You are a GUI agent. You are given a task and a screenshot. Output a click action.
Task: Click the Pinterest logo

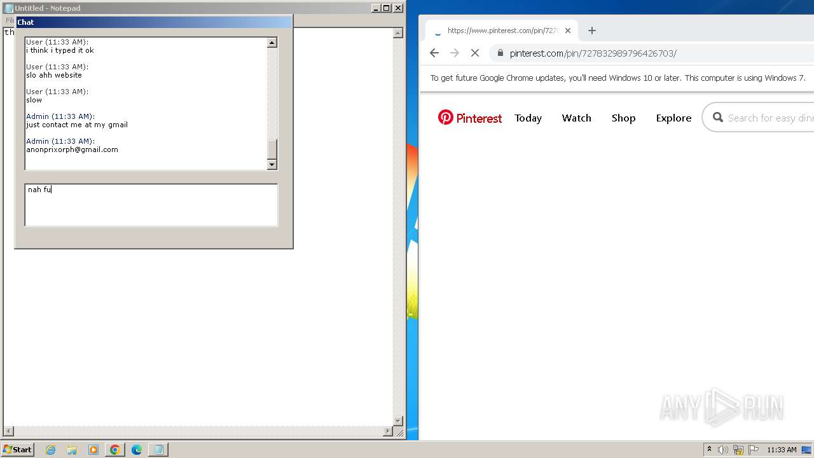tap(470, 118)
